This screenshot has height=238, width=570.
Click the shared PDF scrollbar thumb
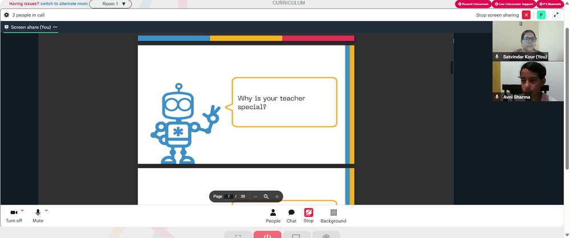(452, 68)
